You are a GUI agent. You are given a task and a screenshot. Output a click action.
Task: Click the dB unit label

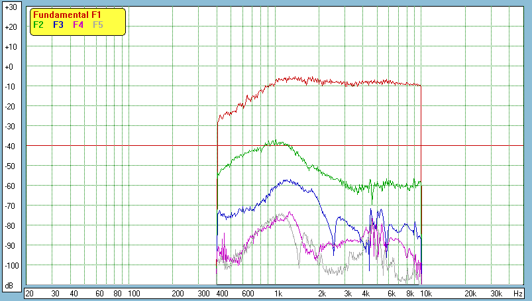coord(10,286)
